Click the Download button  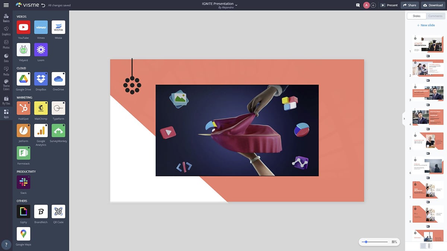[433, 5]
